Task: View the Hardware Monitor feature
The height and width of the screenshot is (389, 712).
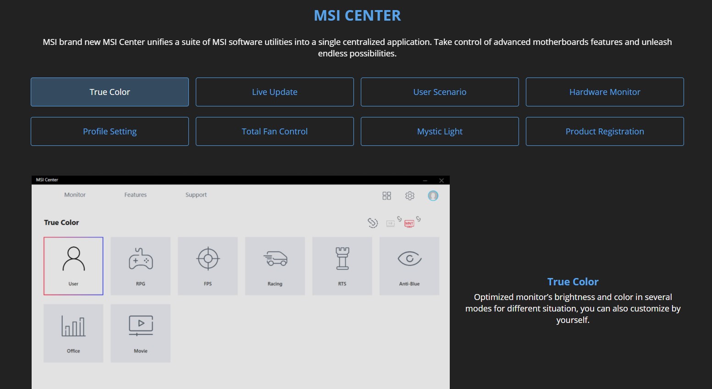Action: (605, 92)
